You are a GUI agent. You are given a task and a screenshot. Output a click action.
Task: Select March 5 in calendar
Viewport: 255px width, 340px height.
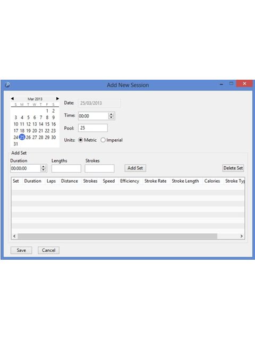pyautogui.click(x=28, y=117)
